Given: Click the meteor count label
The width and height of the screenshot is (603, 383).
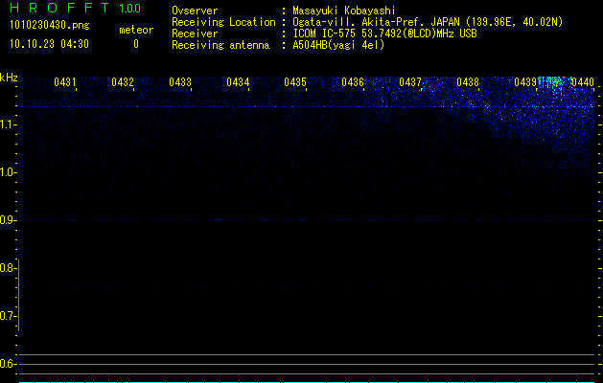Looking at the screenshot, I should point(136,30).
